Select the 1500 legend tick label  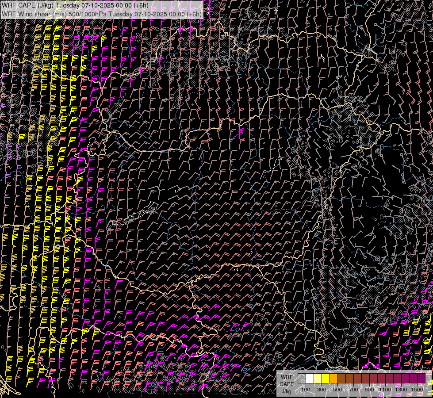tap(417, 390)
